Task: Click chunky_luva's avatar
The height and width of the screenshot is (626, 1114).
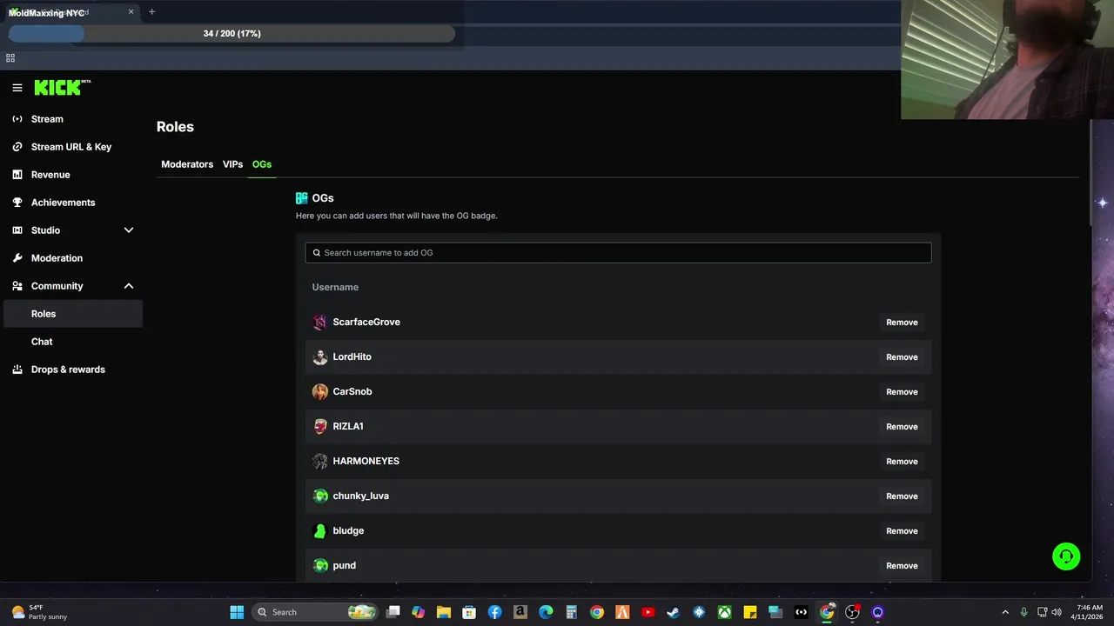Action: pos(320,496)
